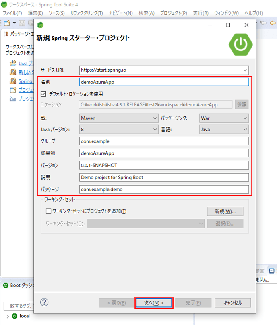
Task: Open the New toolbar dropdown arrow
Action: coord(14,23)
